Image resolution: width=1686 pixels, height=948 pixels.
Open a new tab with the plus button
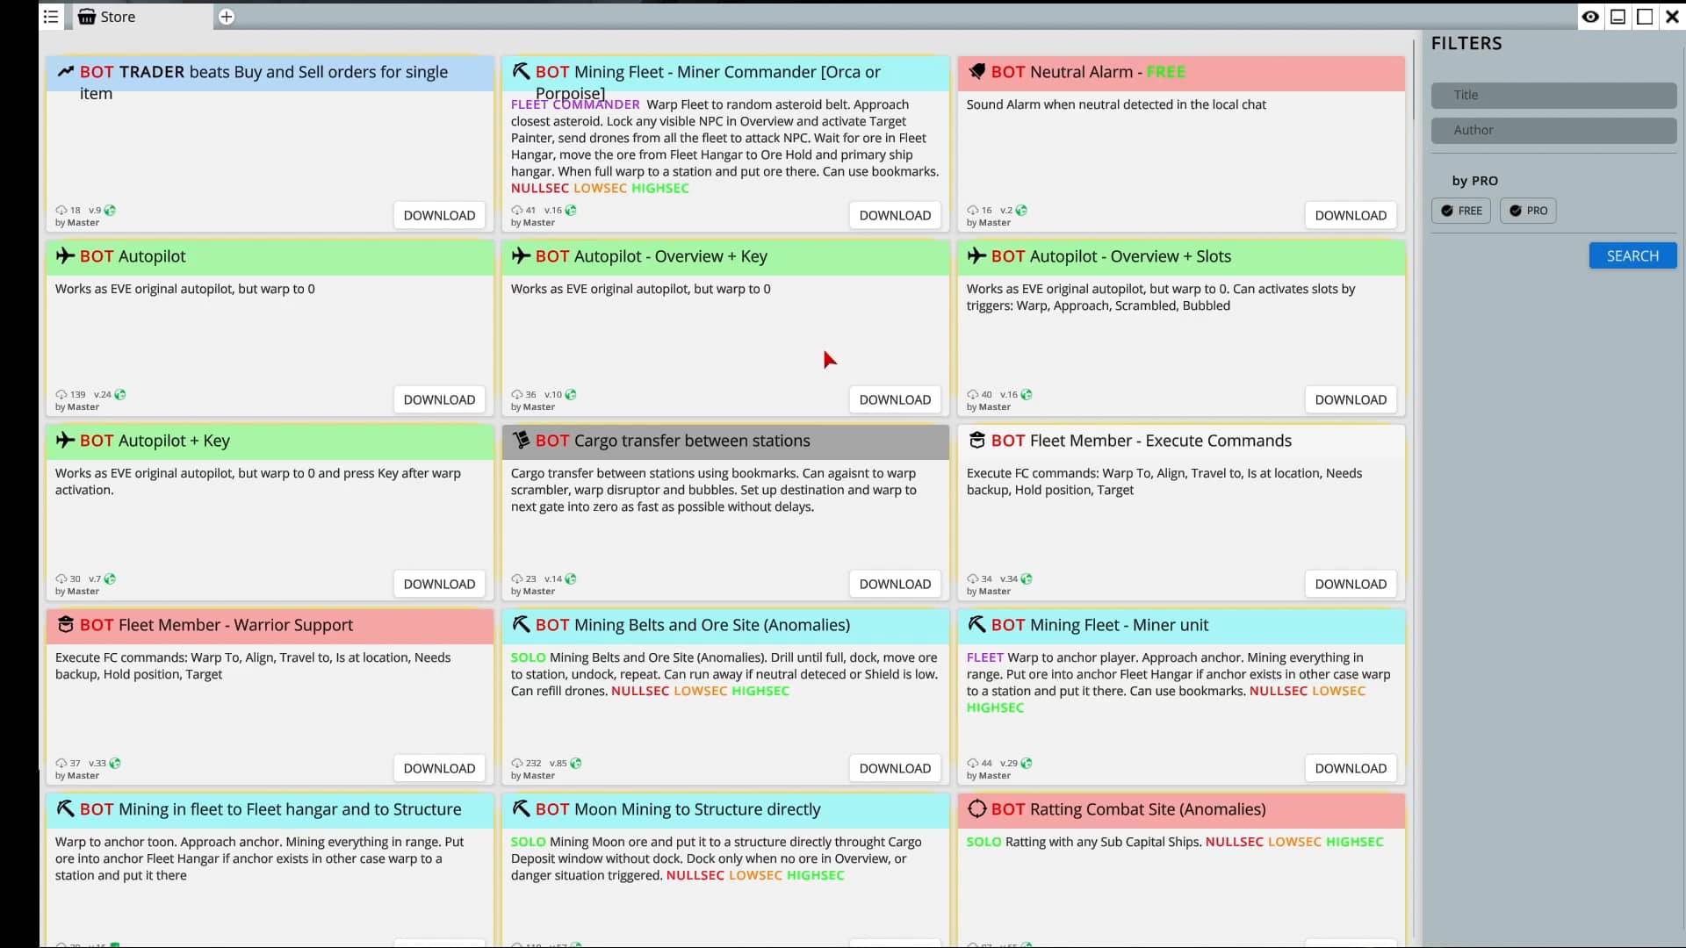[x=227, y=17]
